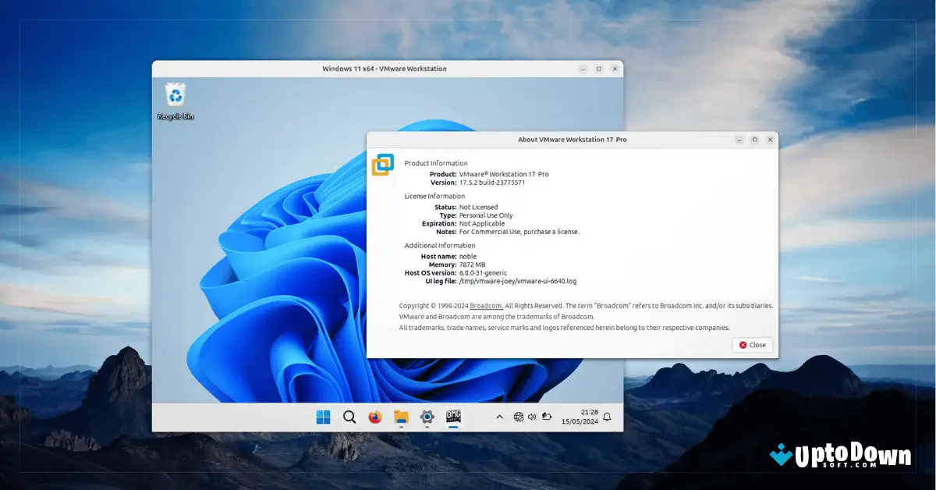936x490 pixels.
Task: Click the VMware Workstation logo in the About dialog
Action: pyautogui.click(x=382, y=165)
